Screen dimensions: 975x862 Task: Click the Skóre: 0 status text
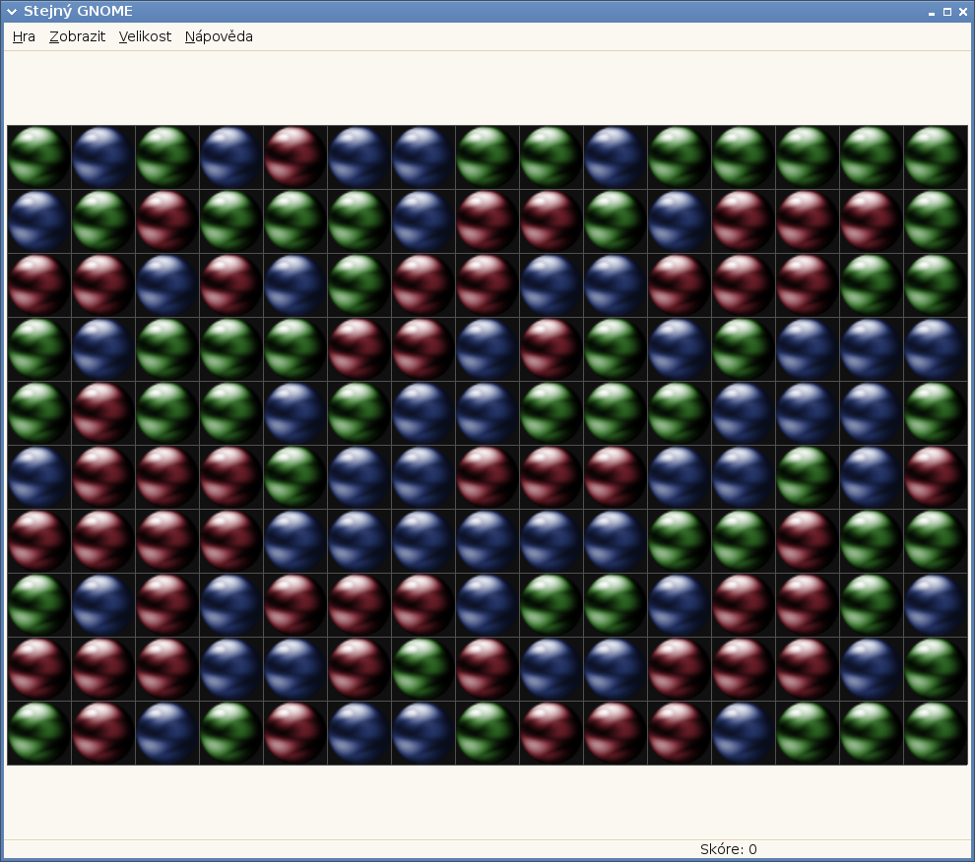[728, 849]
